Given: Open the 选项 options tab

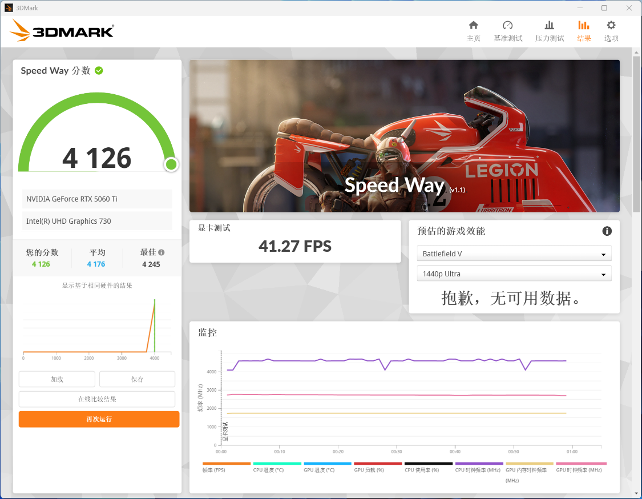Looking at the screenshot, I should 611,31.
